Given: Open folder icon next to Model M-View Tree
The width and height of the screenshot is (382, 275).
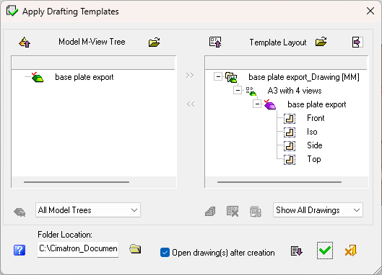Looking at the screenshot, I should coord(155,42).
